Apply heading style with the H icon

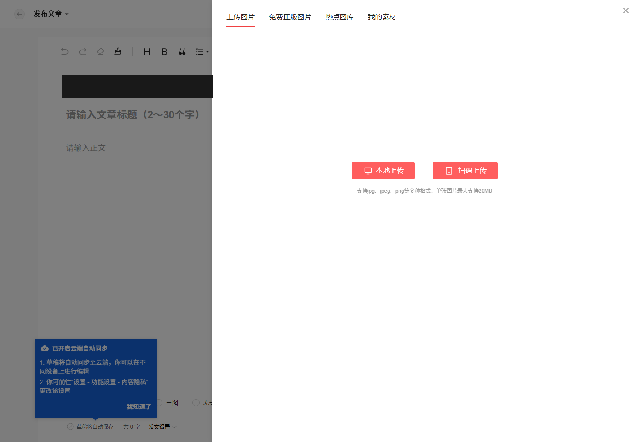pyautogui.click(x=147, y=52)
